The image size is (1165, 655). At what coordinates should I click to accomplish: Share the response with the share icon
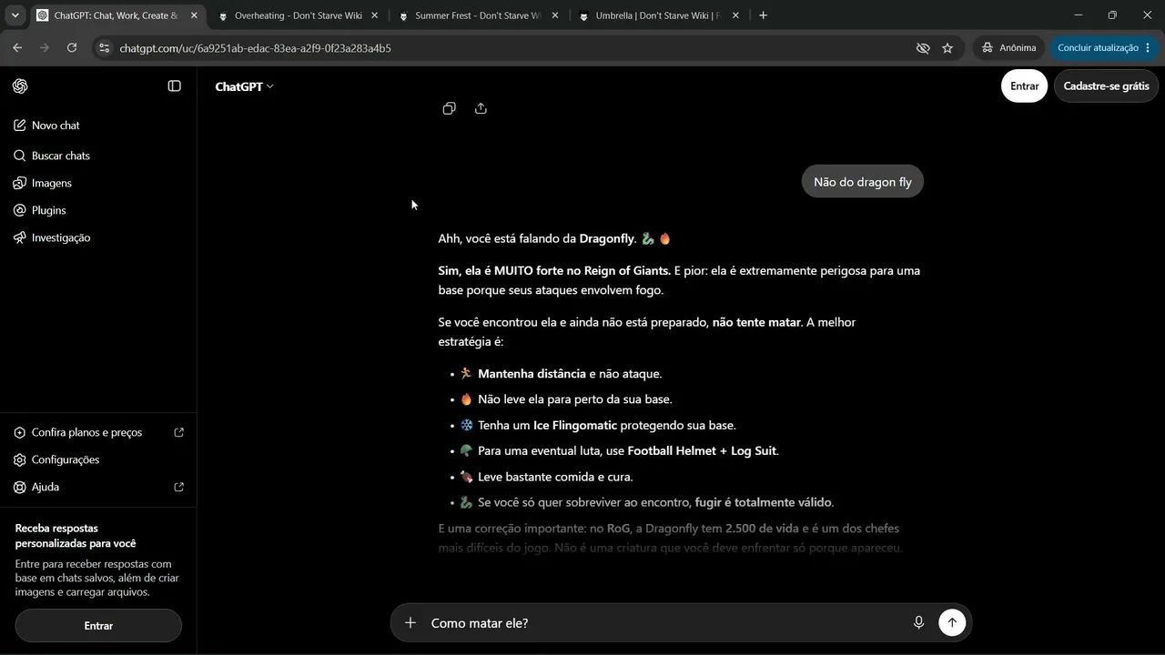point(481,108)
